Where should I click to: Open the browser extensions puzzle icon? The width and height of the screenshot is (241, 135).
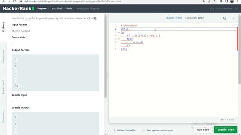point(221,1)
